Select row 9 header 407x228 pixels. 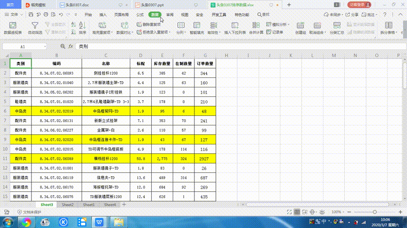[5, 140]
